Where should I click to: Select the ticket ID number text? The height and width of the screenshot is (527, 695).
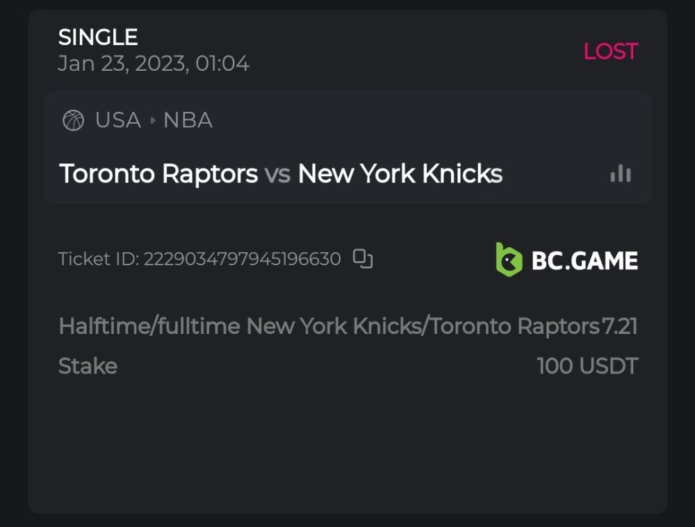pos(242,259)
